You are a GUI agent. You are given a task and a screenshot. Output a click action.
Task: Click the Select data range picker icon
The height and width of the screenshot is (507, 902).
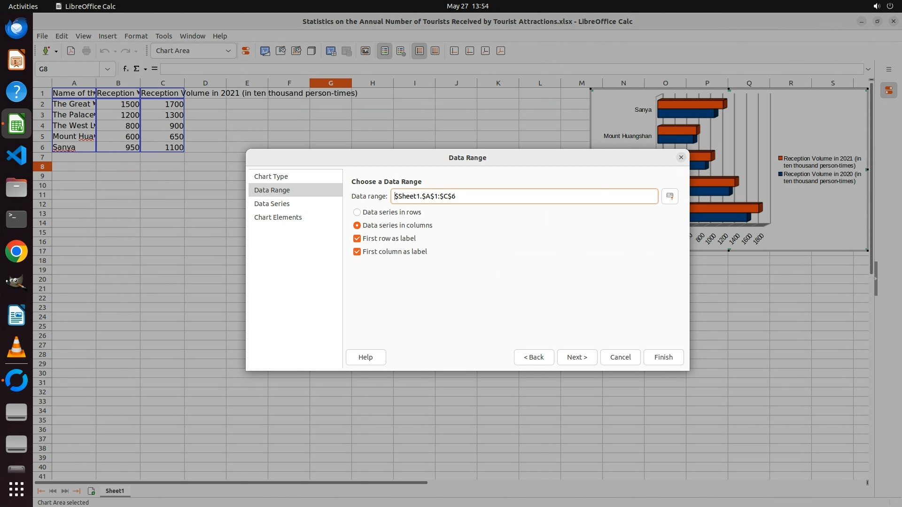point(669,196)
